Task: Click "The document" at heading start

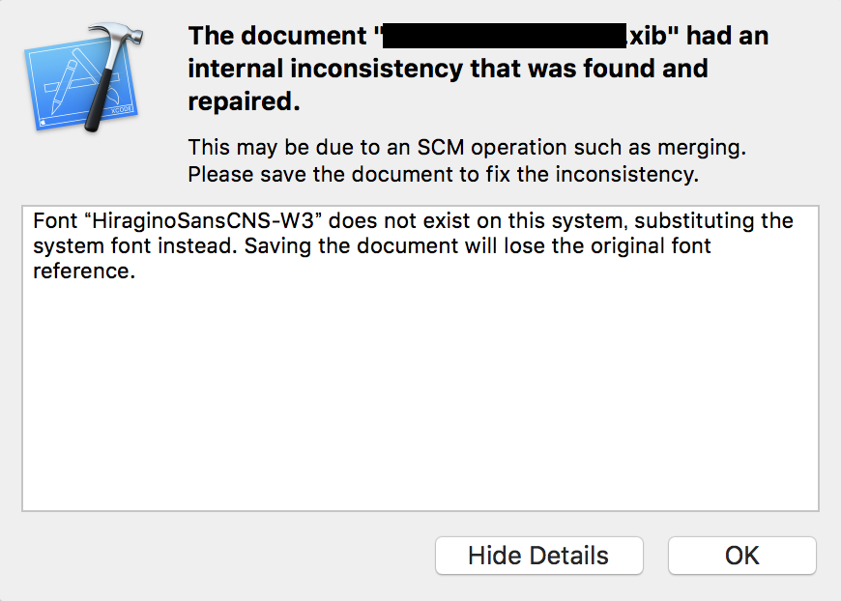Action: [277, 36]
